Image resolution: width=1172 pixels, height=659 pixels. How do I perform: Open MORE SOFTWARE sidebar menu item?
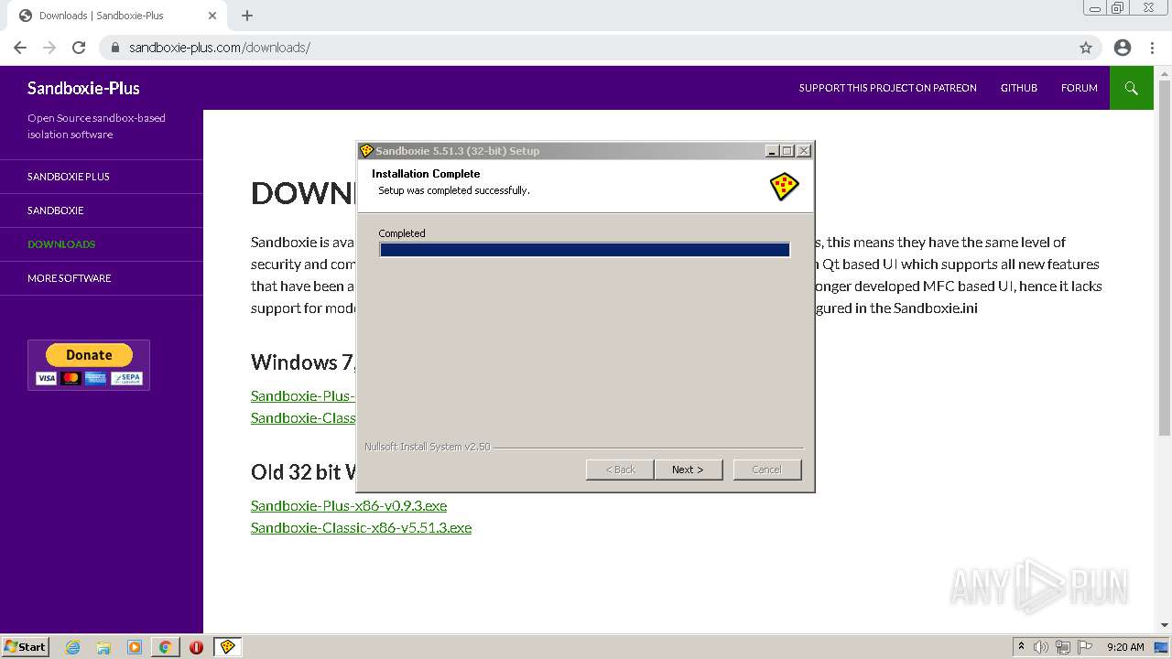tap(70, 278)
